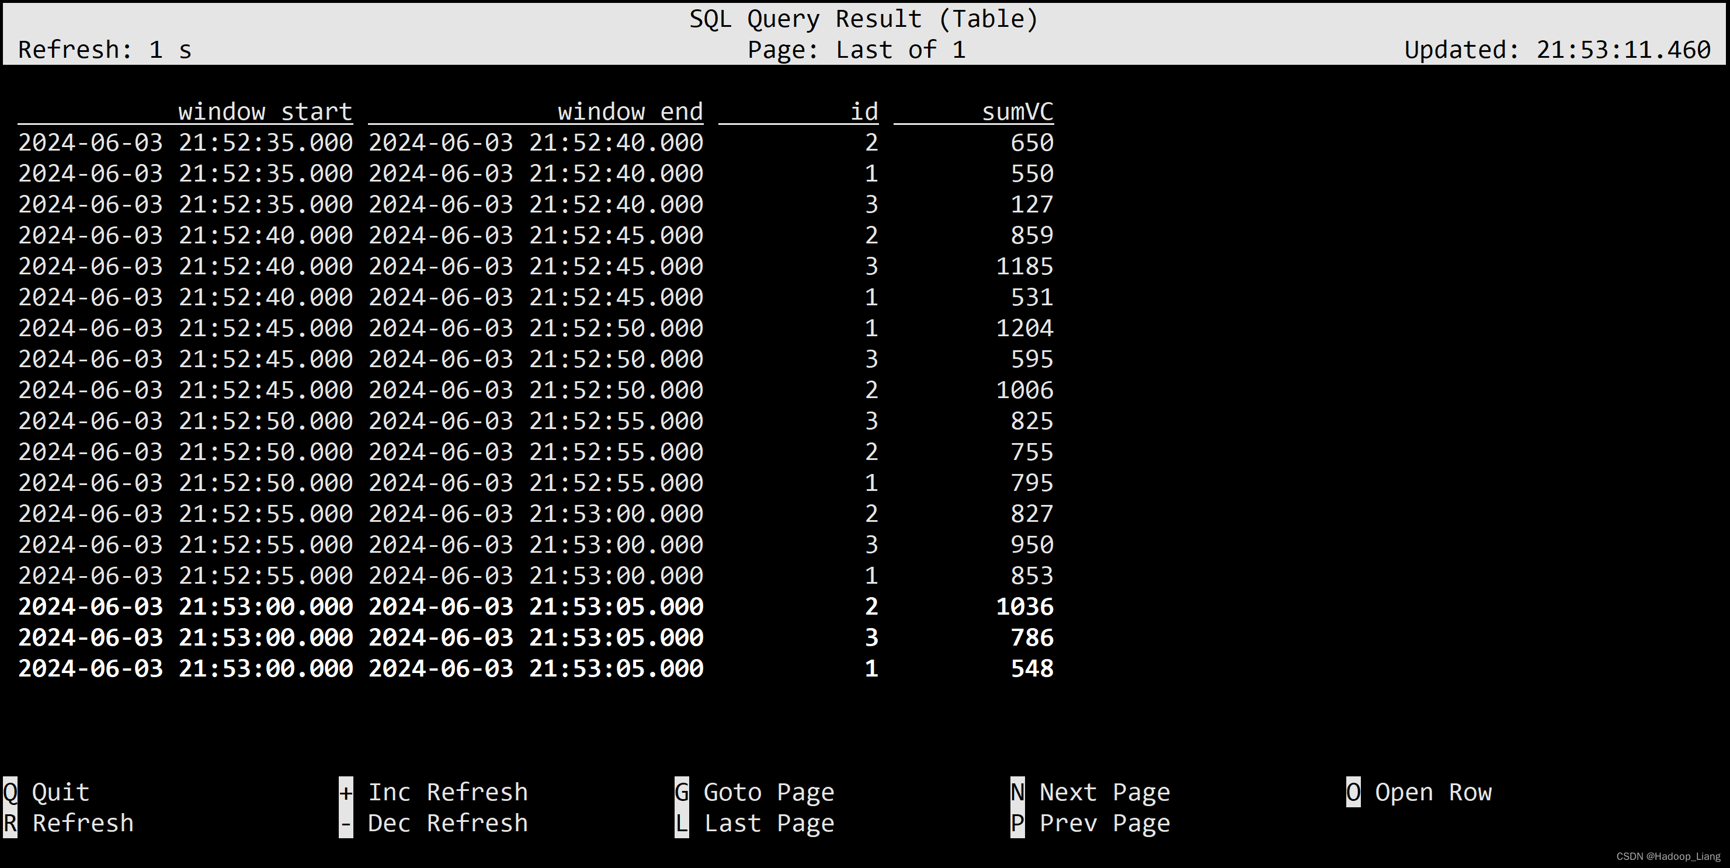This screenshot has width=1730, height=868.
Task: Select bold sumVC value 786
Action: pos(1032,637)
